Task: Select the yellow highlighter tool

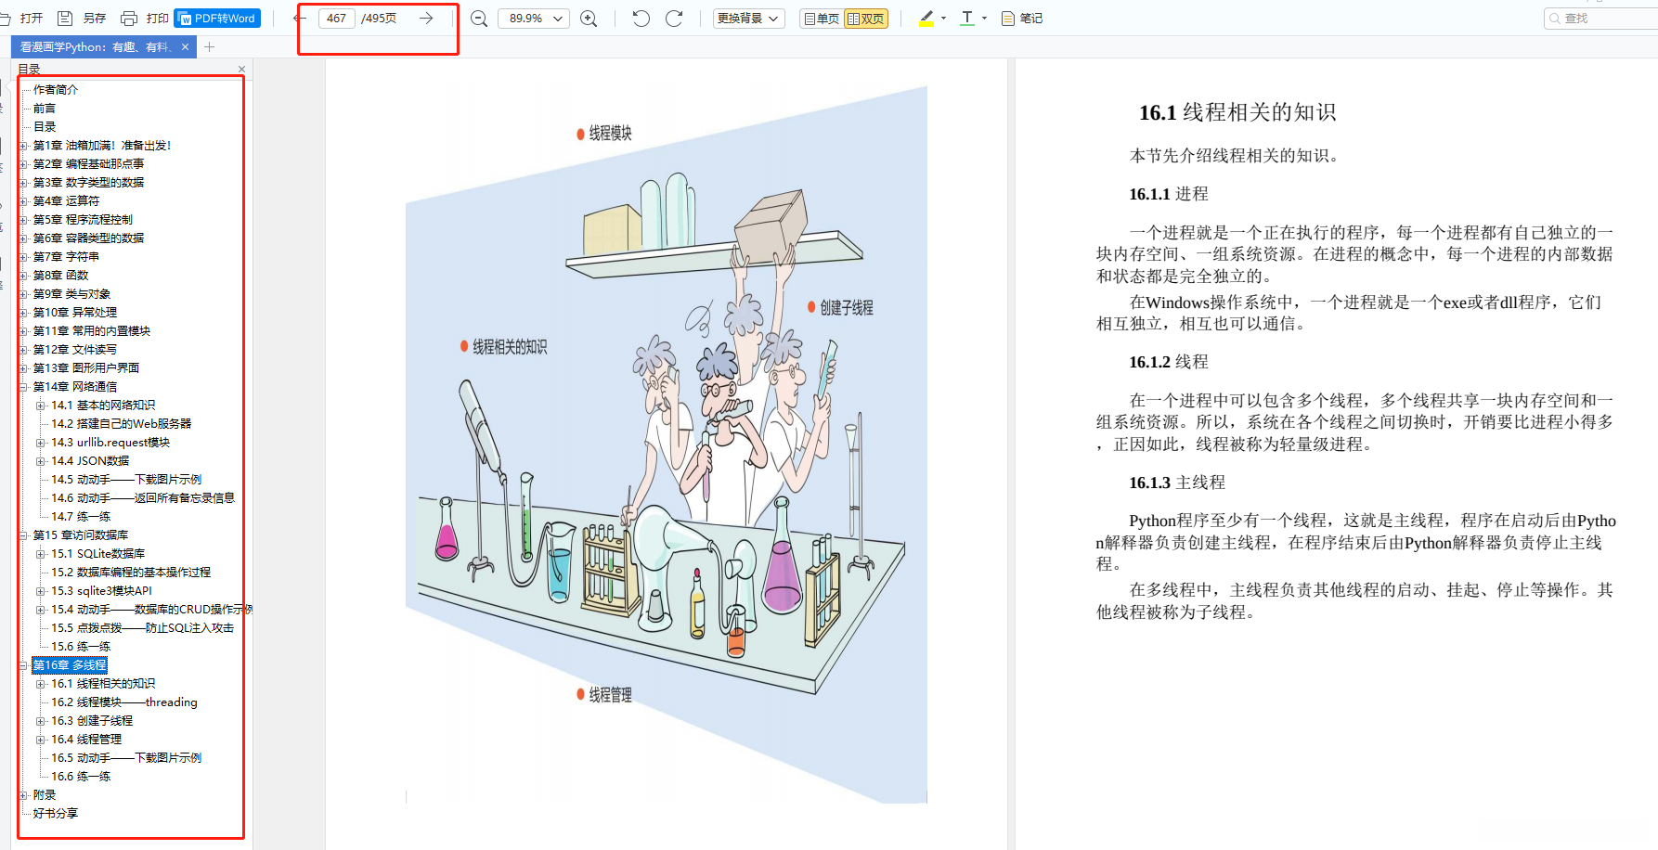Action: (x=926, y=19)
